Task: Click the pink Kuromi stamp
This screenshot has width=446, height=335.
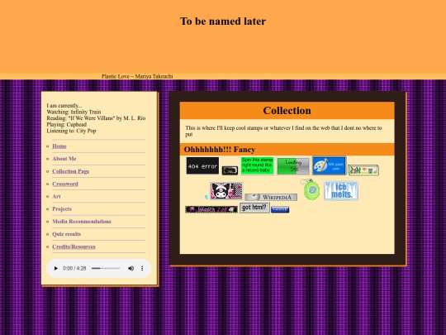Action: click(x=226, y=191)
